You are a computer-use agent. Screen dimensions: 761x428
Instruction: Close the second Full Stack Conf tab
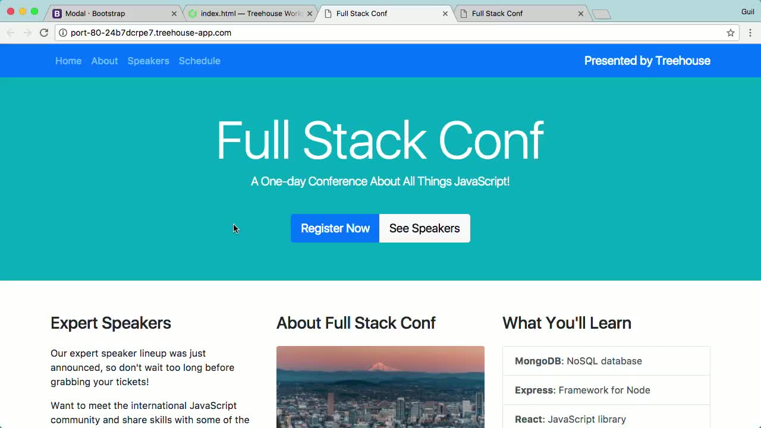581,13
